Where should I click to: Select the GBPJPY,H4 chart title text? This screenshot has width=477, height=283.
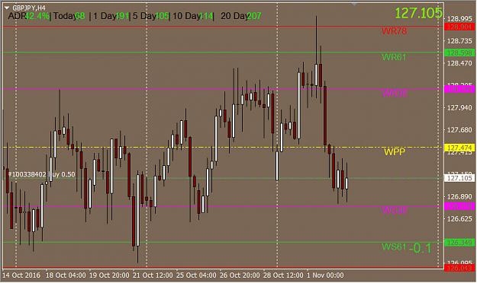click(x=28, y=8)
